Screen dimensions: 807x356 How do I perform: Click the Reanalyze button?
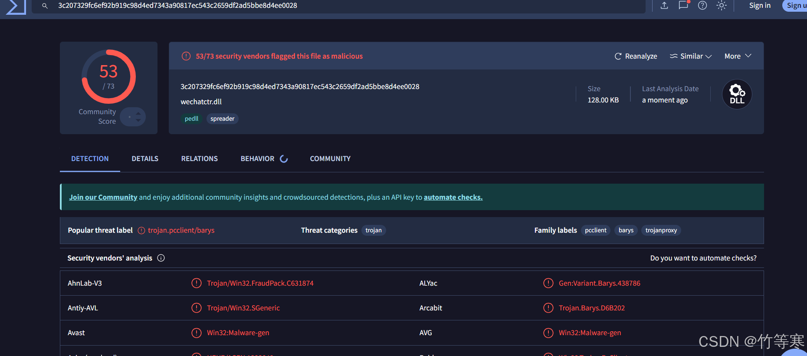coord(636,56)
